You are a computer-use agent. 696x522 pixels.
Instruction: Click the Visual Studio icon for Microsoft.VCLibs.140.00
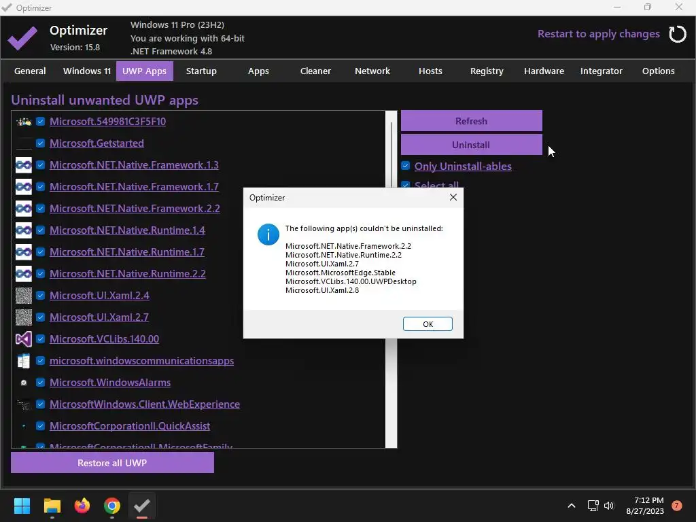tap(24, 339)
